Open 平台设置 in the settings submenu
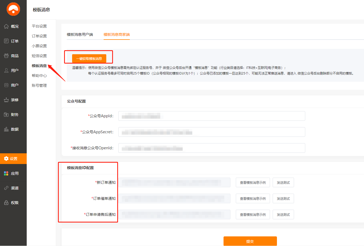This screenshot has width=364, height=246. coord(39,26)
